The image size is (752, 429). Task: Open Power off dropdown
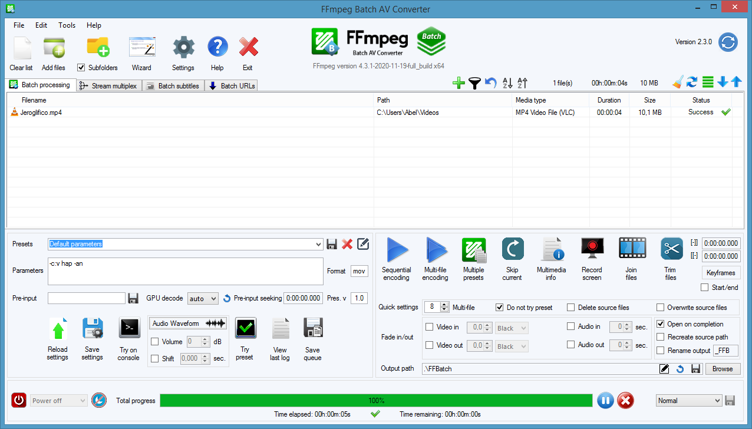point(59,401)
